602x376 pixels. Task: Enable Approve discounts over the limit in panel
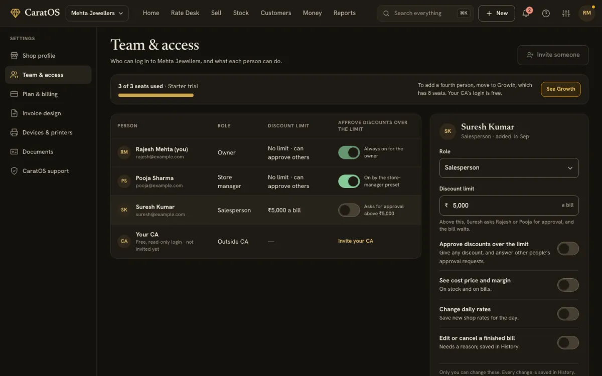click(568, 249)
